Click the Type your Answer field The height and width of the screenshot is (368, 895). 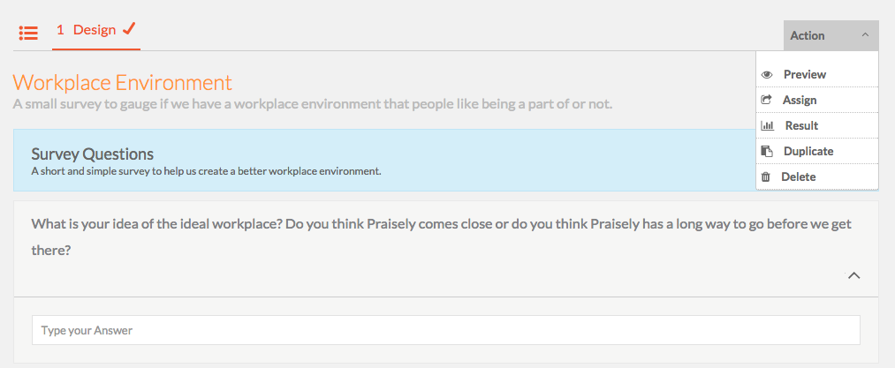click(446, 330)
